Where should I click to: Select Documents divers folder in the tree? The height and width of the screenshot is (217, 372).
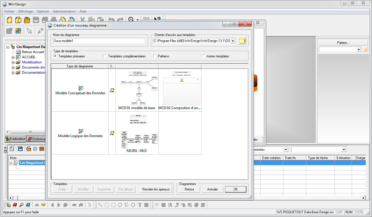33,67
